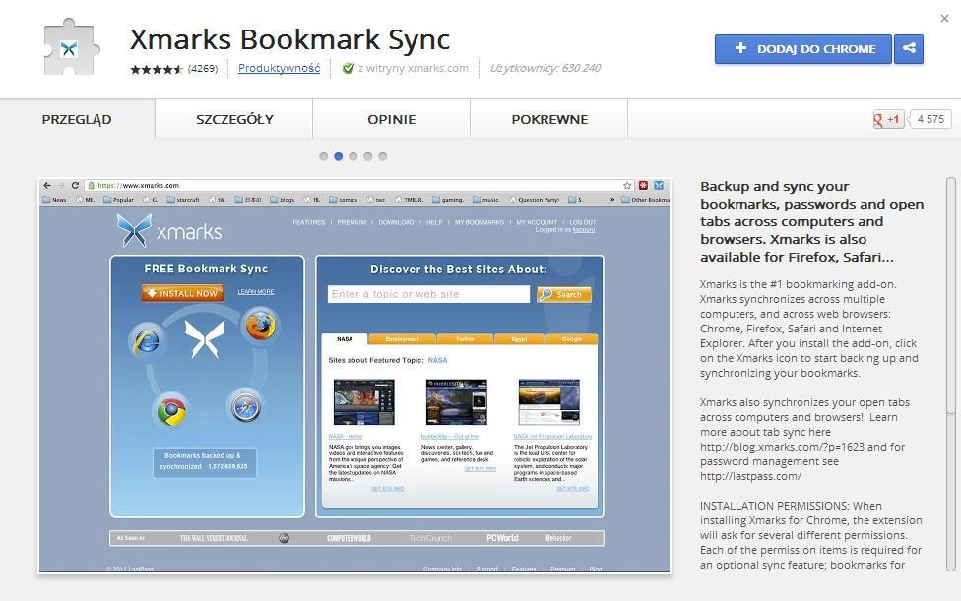Close the extension details overlay
Screen dimensions: 961x601
[944, 19]
